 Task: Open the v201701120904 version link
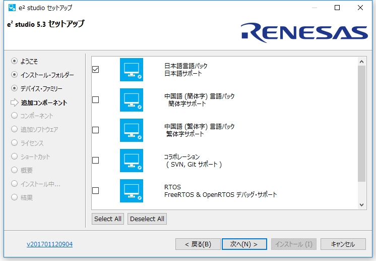point(49,244)
